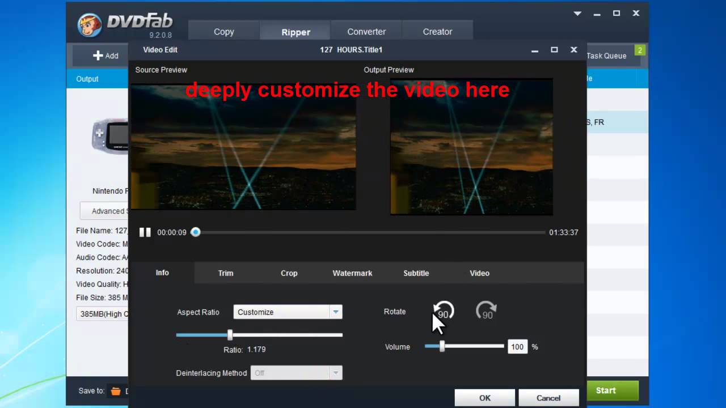Click the playback seek bar handle
726x408 pixels.
(x=195, y=232)
